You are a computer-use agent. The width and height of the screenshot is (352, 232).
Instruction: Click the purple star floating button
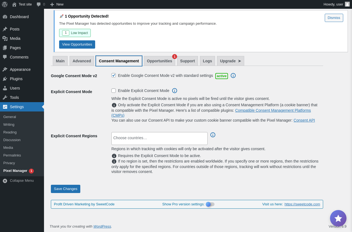(x=338, y=218)
